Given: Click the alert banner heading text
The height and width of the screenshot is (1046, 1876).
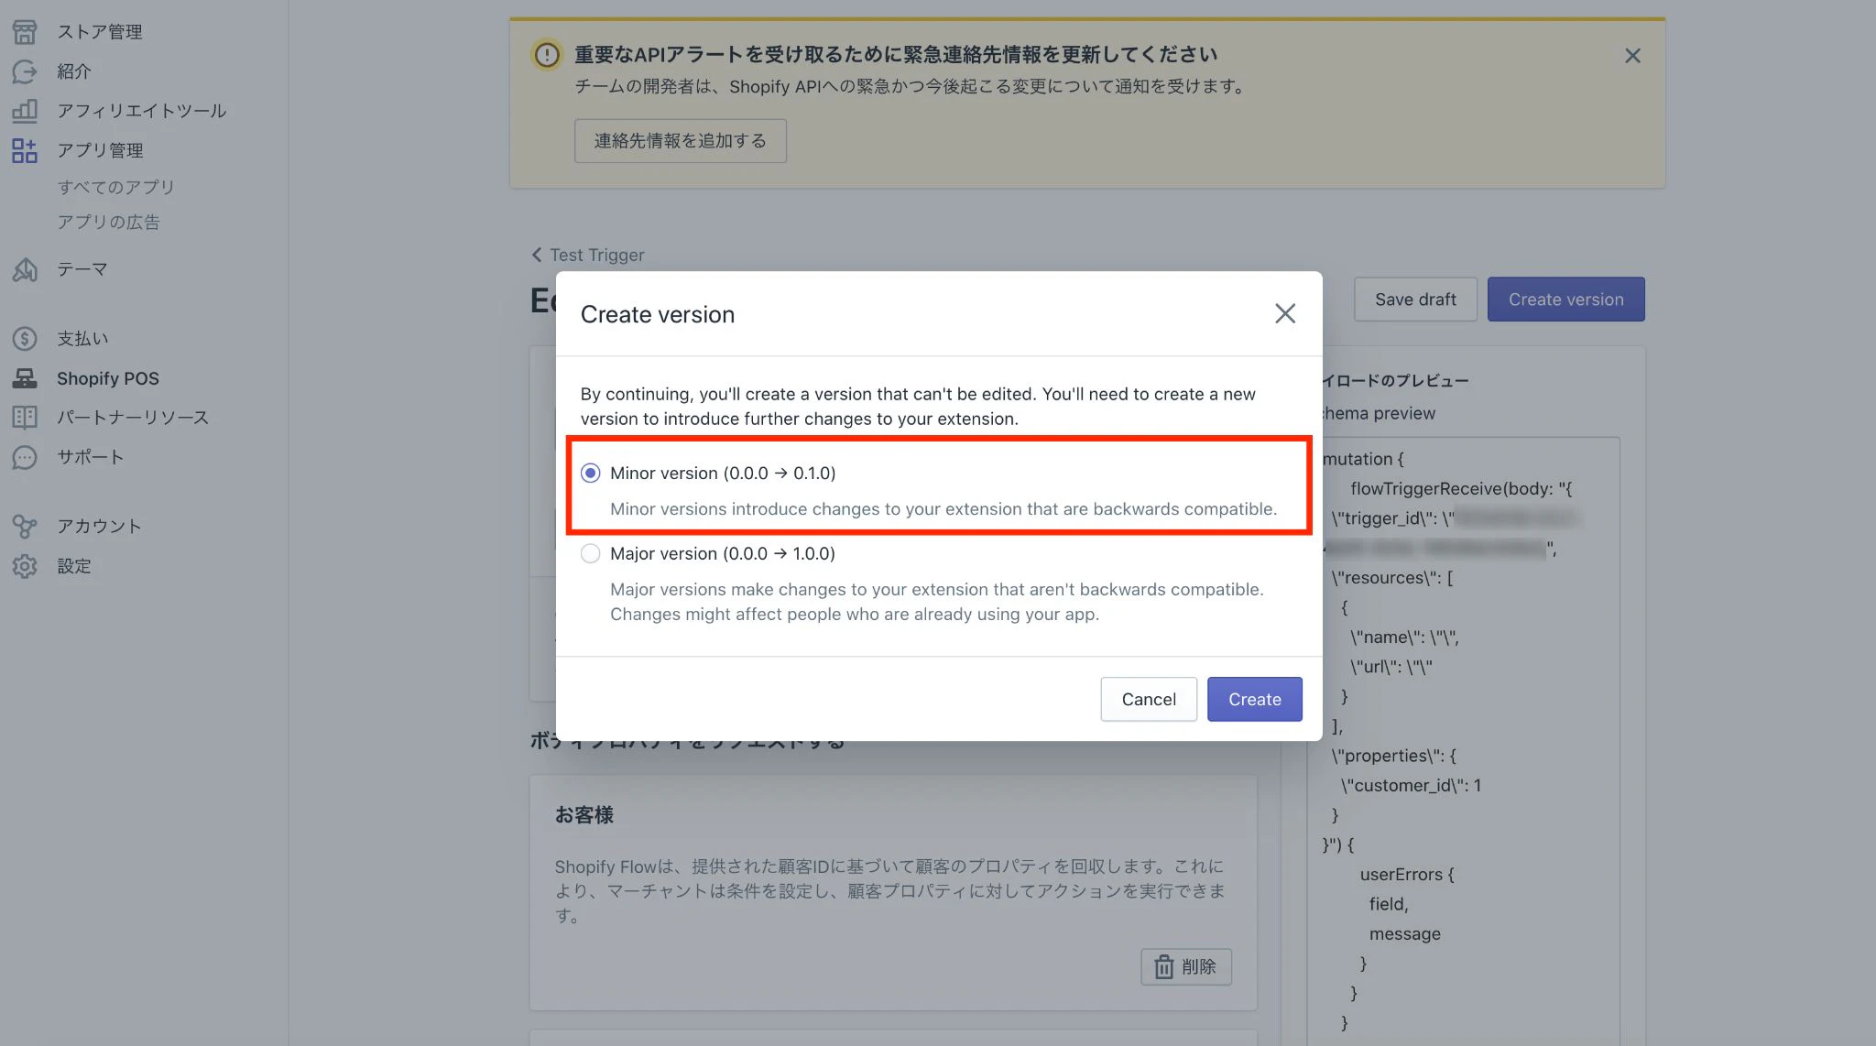Looking at the screenshot, I should point(896,55).
